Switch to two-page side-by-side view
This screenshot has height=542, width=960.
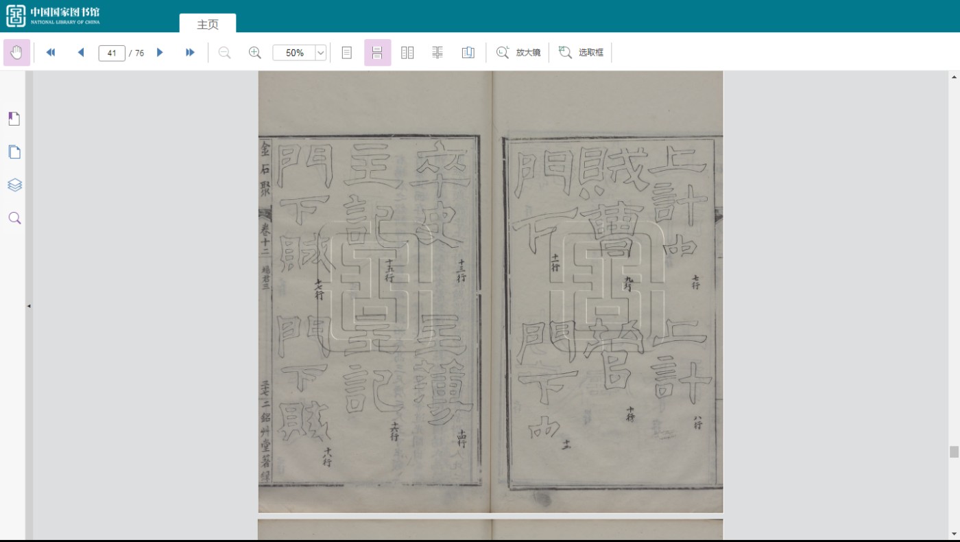(x=407, y=53)
